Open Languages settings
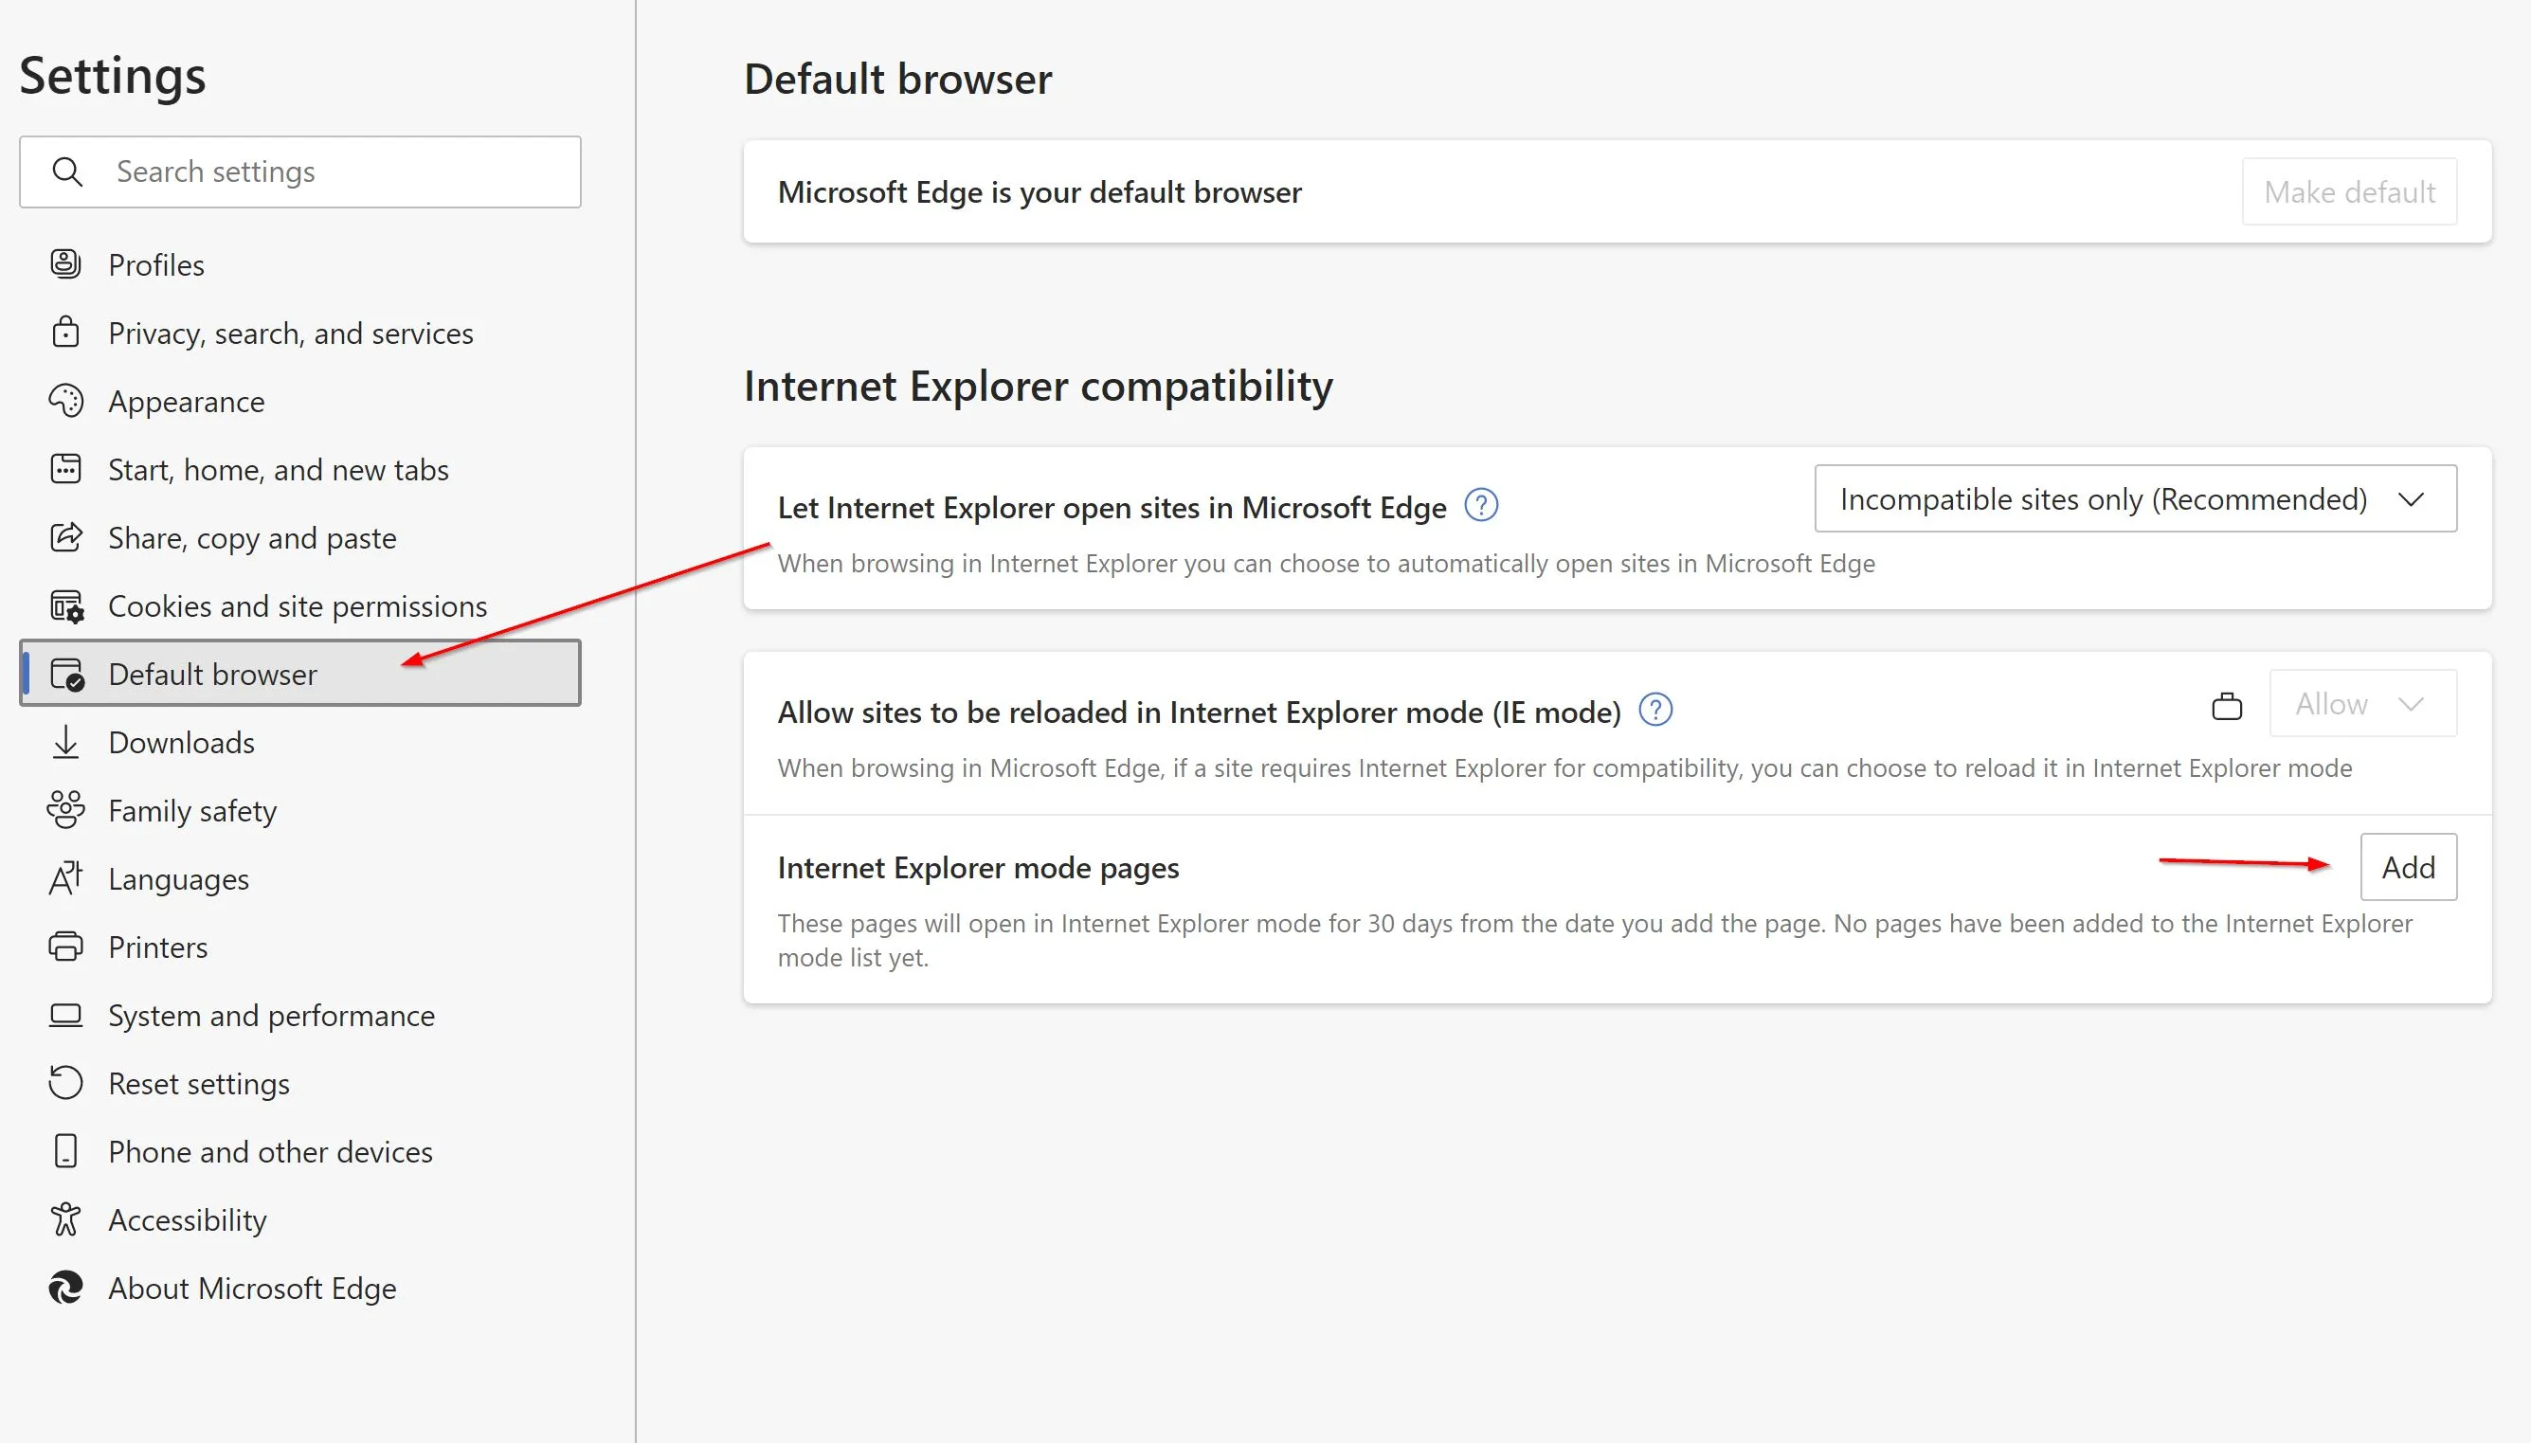This screenshot has width=2531, height=1443. point(300,879)
